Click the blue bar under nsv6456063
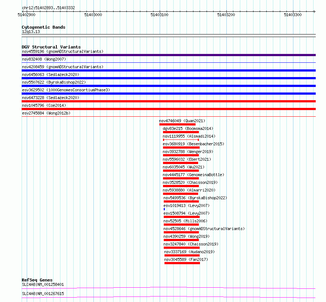The height and width of the screenshot is (302, 326). 168,78
